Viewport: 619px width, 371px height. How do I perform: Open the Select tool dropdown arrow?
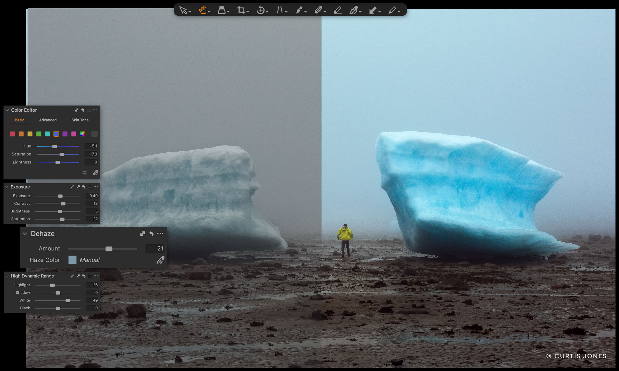point(190,12)
